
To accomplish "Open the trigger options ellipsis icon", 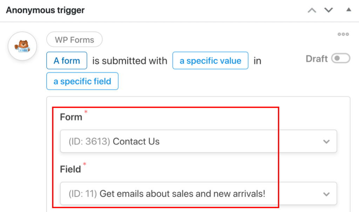I will click(343, 34).
